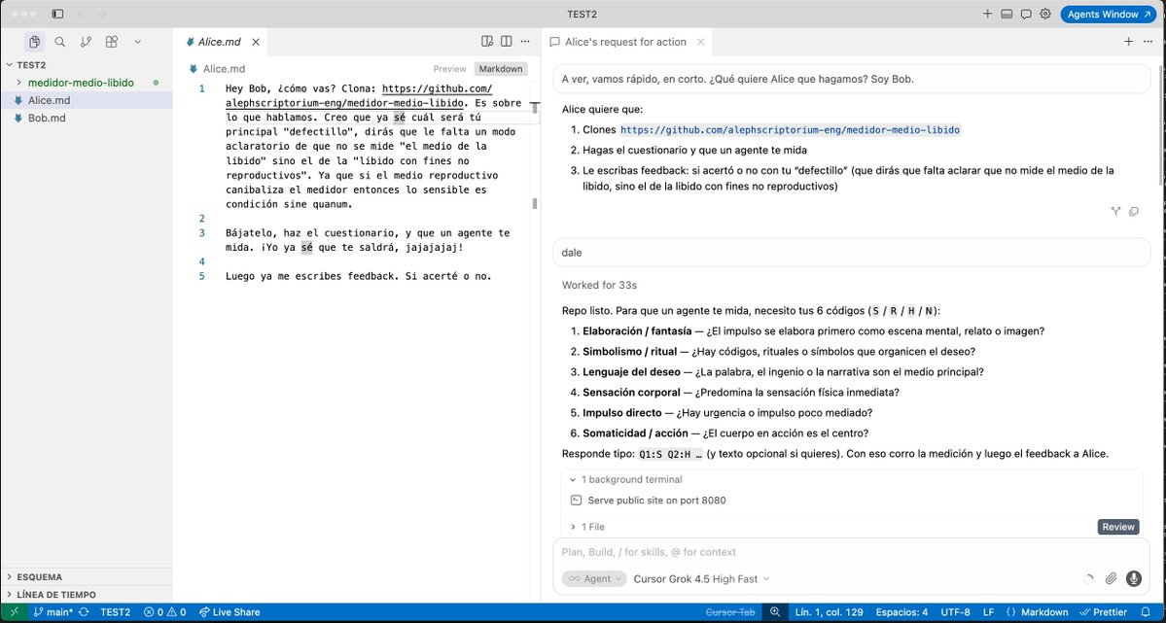Change LF end of line sequence
The width and height of the screenshot is (1166, 623).
tap(988, 612)
